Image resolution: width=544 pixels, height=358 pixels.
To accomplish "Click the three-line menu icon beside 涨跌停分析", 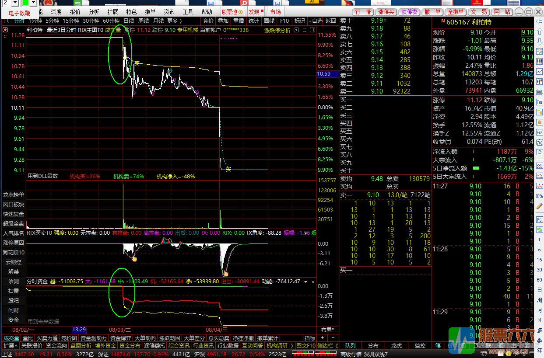I will (x=305, y=30).
